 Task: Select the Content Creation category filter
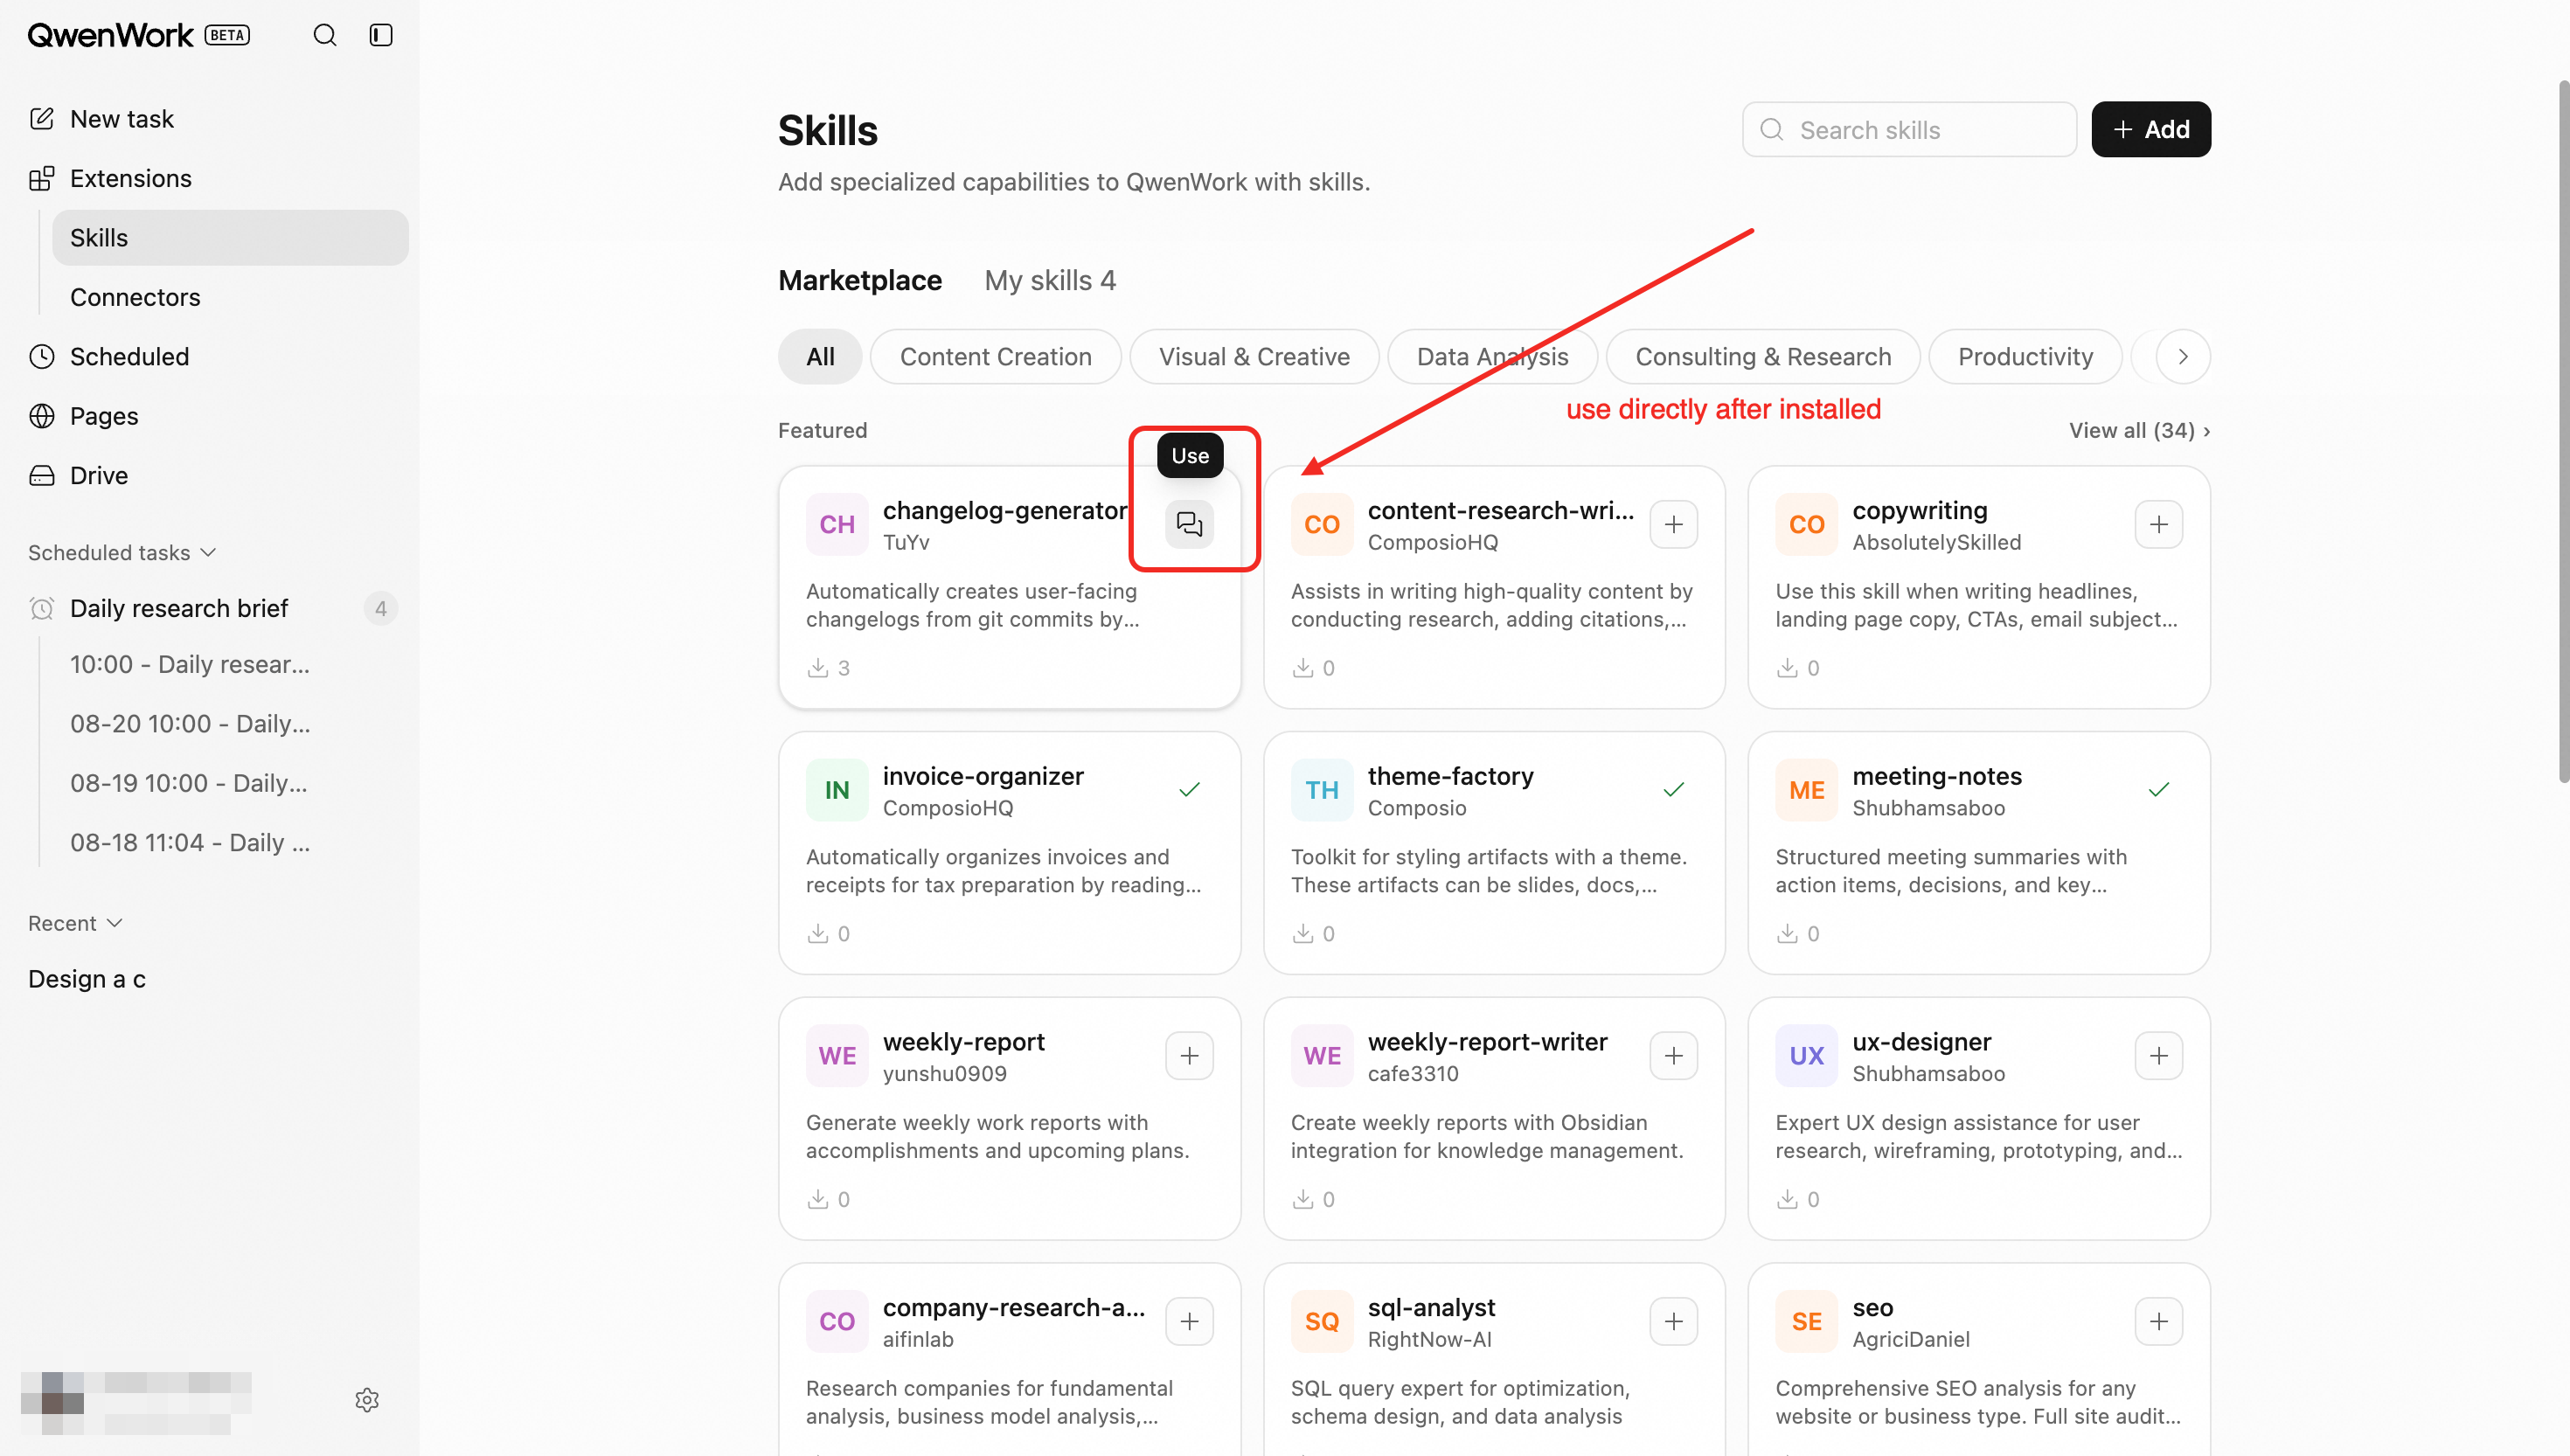point(995,357)
